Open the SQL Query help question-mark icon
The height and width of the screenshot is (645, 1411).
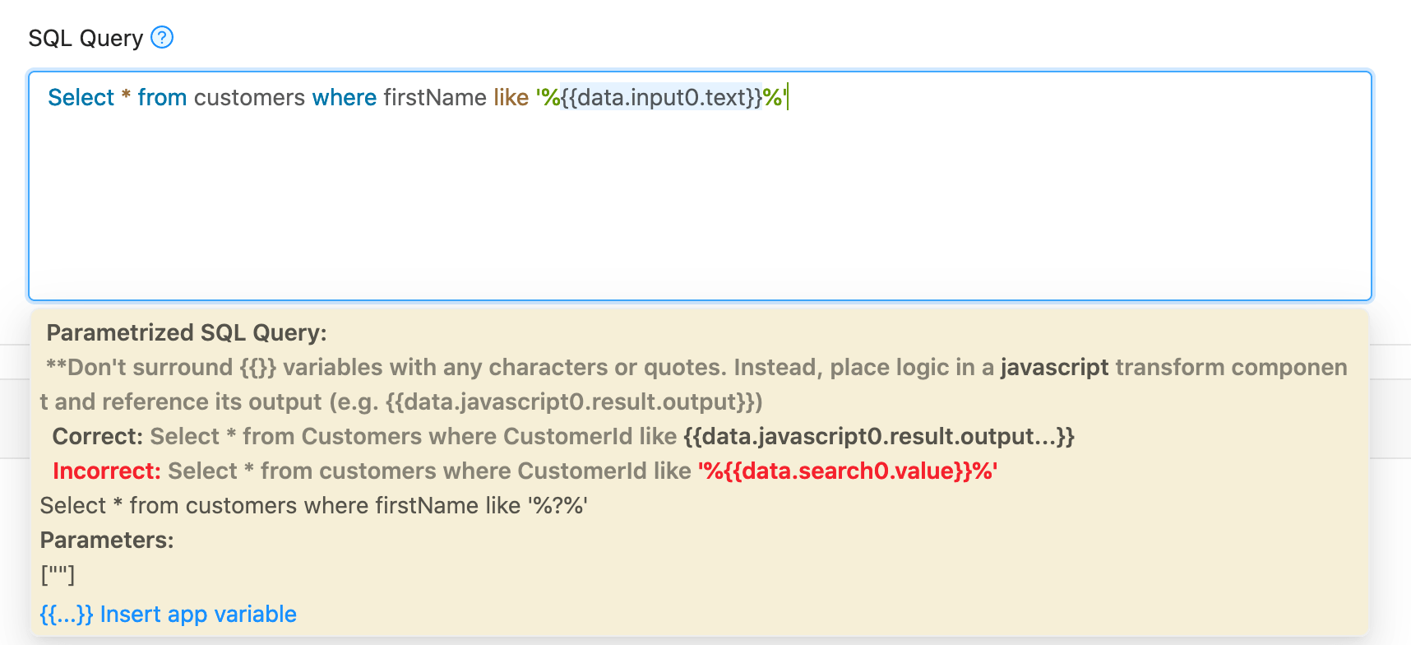(162, 38)
